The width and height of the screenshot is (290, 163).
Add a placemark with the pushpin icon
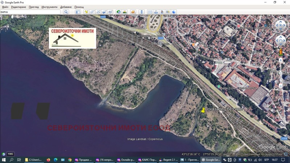(x=86, y=12)
